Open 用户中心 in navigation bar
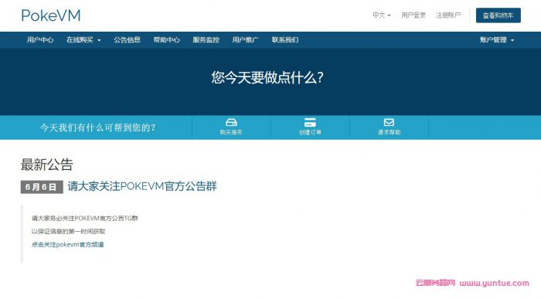This screenshot has height=299, width=541. coord(40,40)
